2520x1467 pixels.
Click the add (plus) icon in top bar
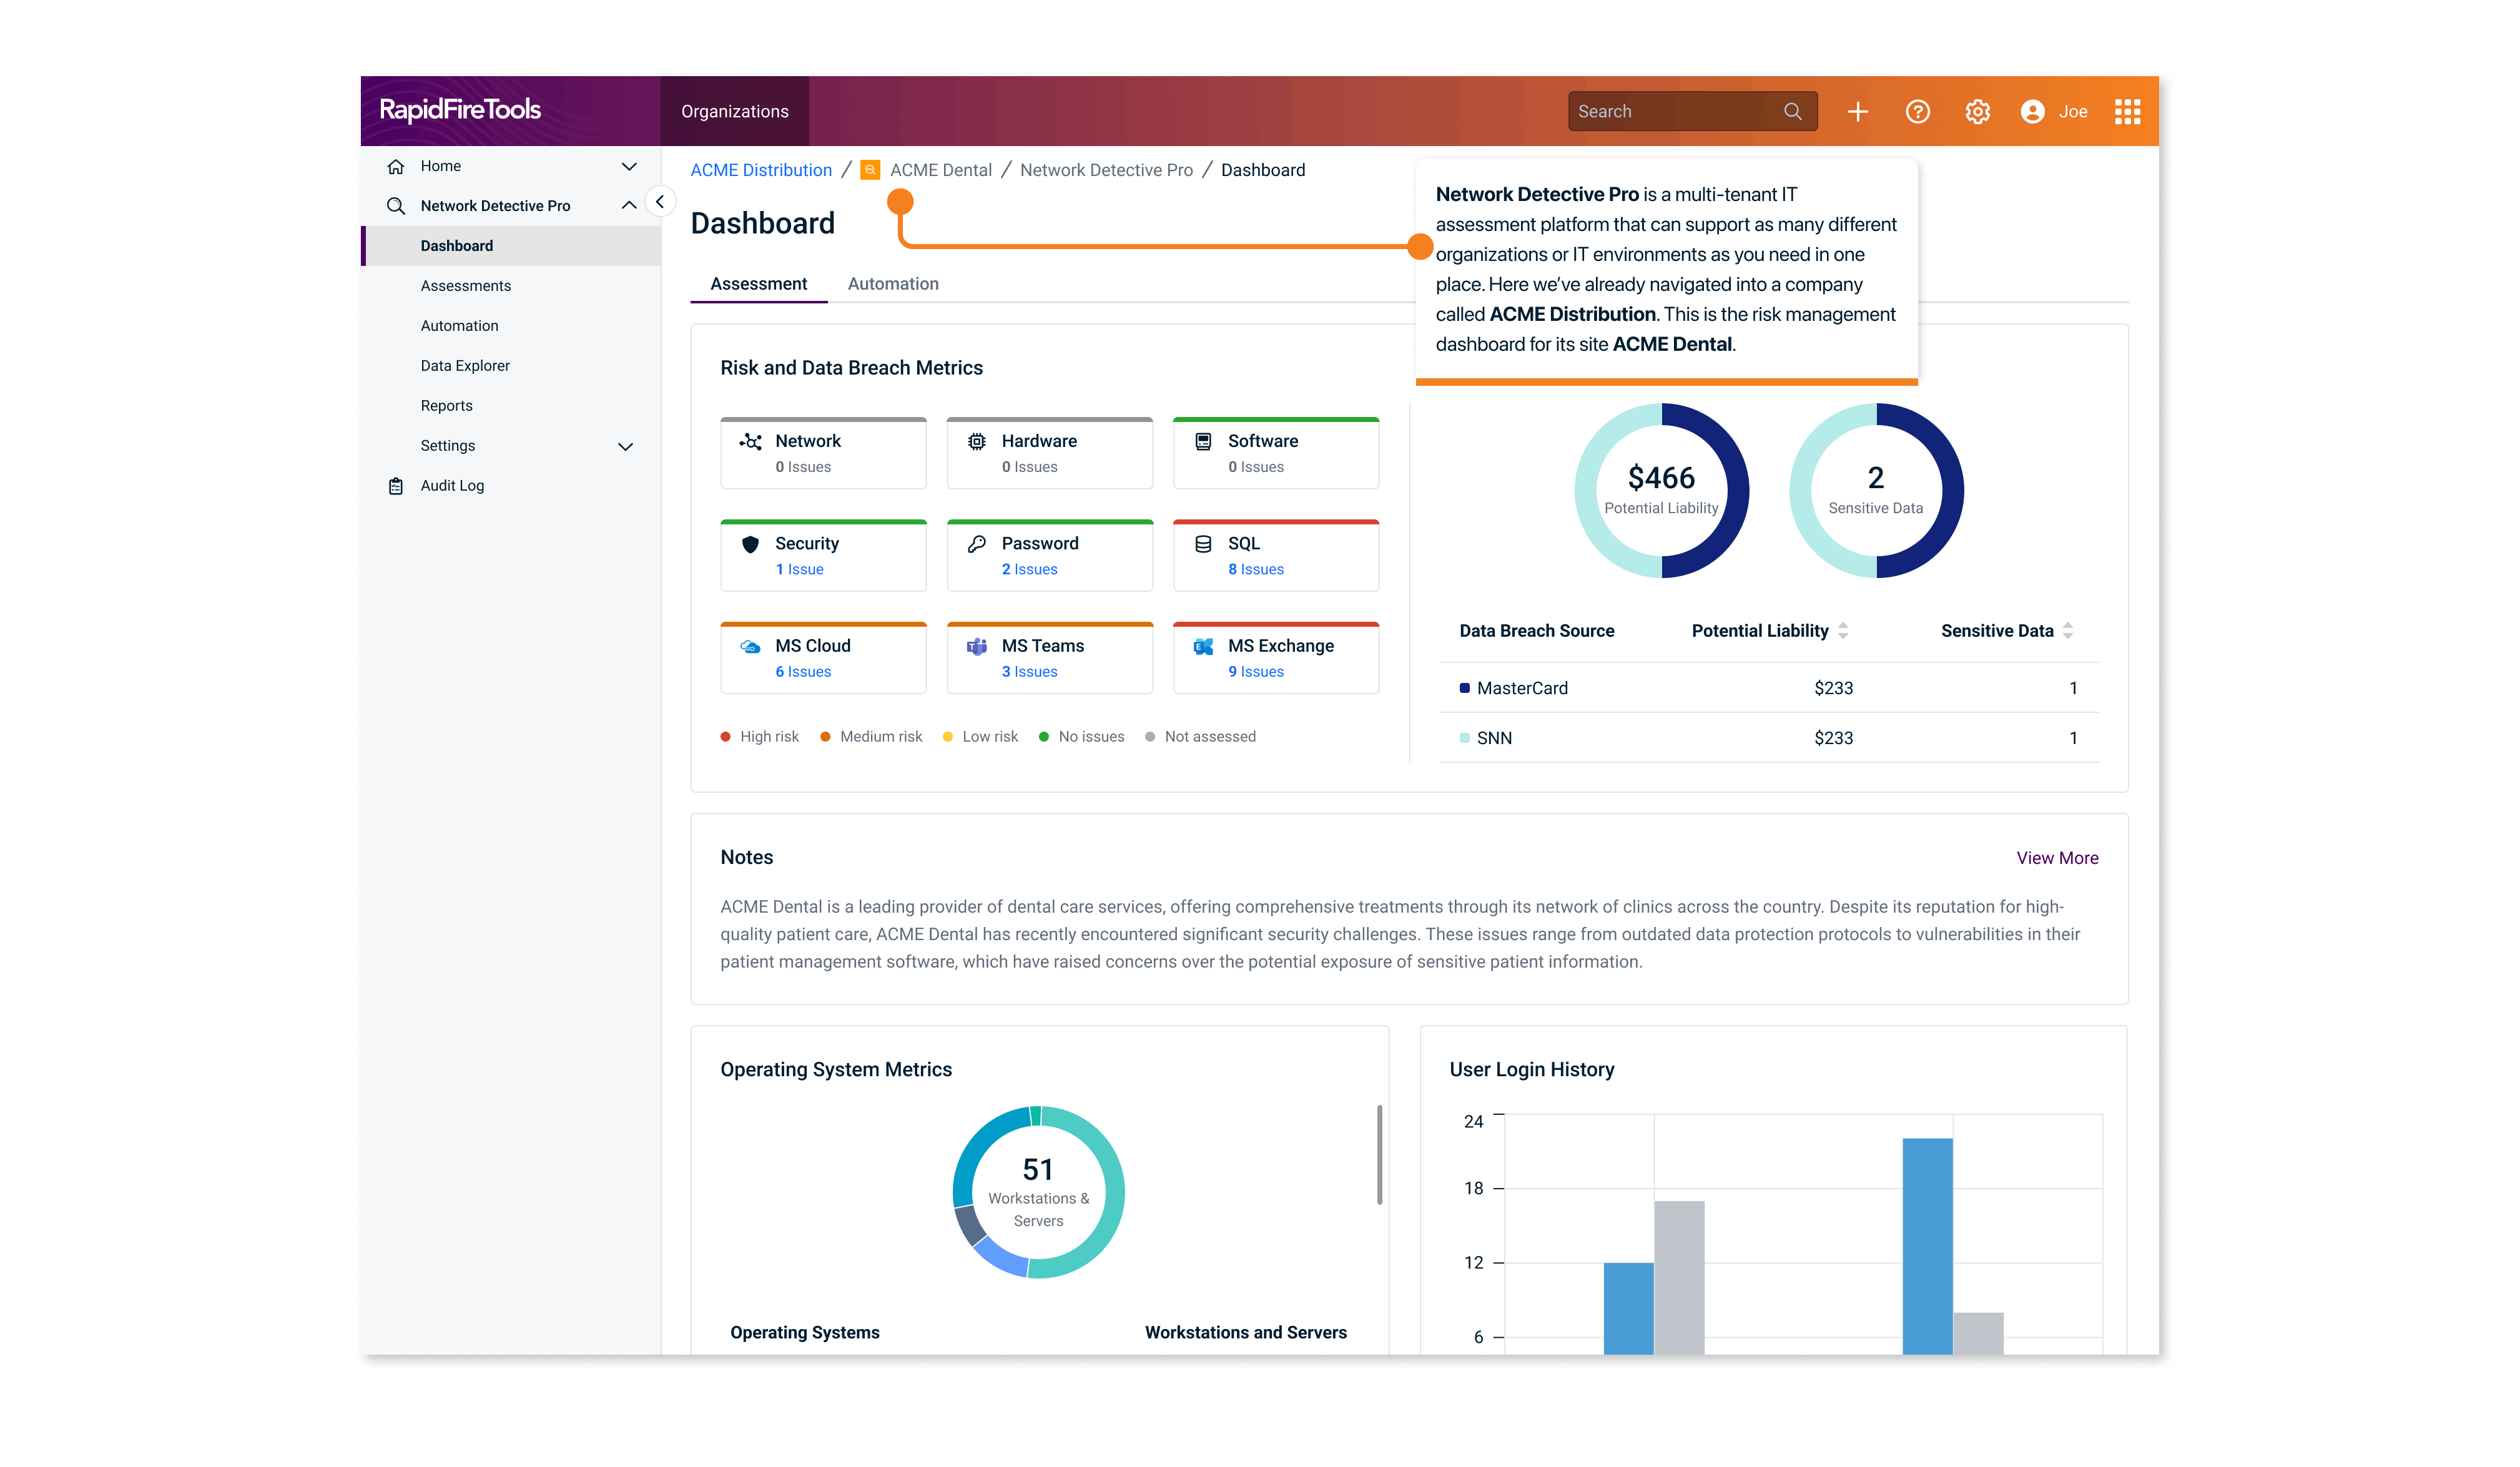(x=1857, y=111)
